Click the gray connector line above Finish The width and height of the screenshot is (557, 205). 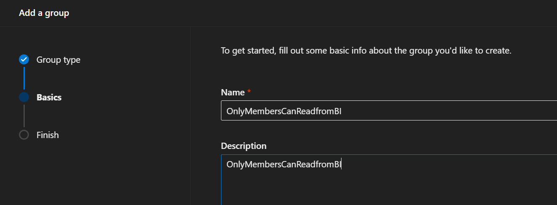(24, 116)
